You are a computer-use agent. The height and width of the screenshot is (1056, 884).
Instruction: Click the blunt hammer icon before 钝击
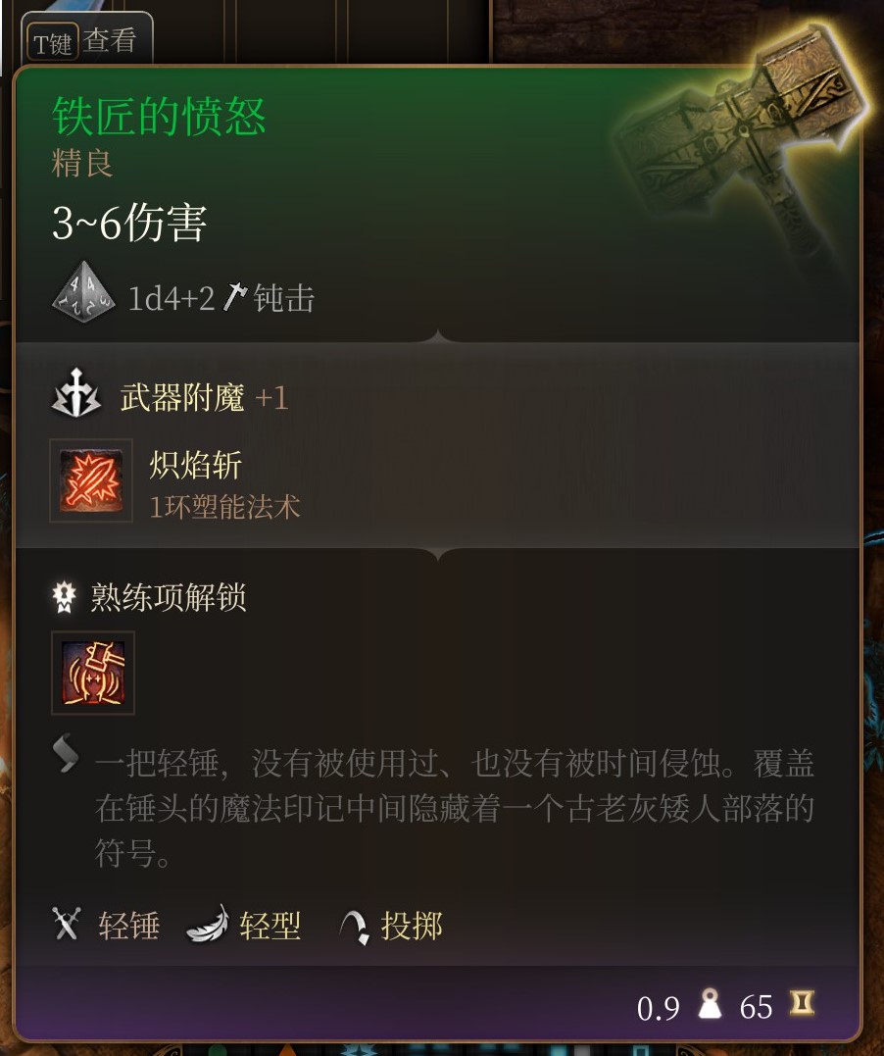point(233,297)
